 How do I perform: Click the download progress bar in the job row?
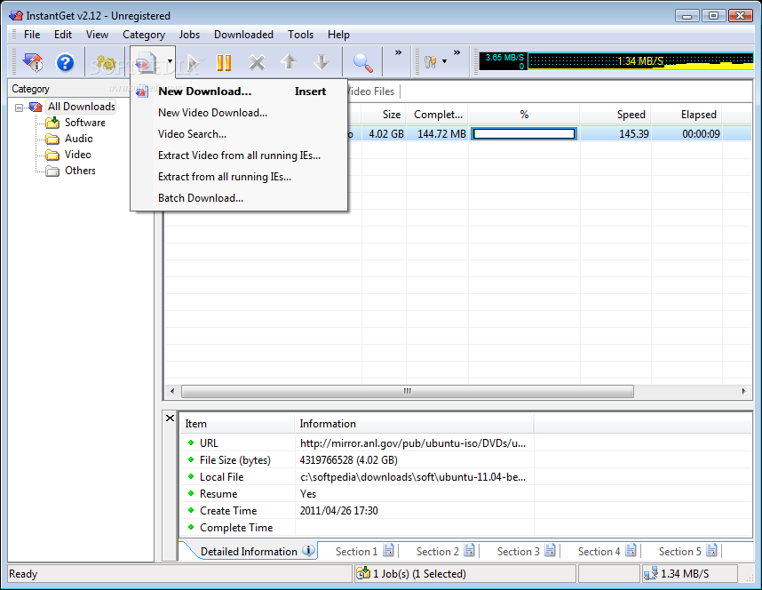(x=524, y=134)
